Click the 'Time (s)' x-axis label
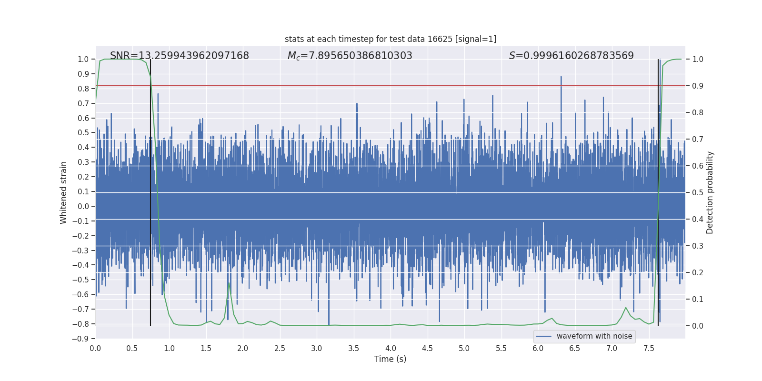 [x=390, y=359]
